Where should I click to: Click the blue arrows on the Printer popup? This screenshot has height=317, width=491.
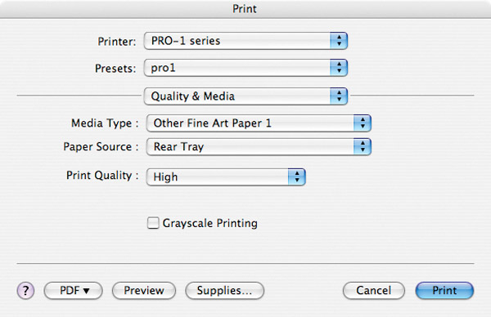coord(339,41)
